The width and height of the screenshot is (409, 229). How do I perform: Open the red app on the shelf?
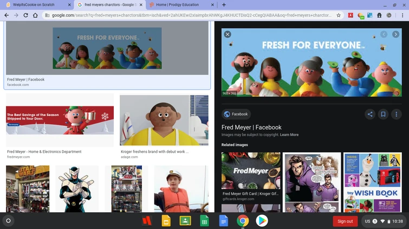147,221
